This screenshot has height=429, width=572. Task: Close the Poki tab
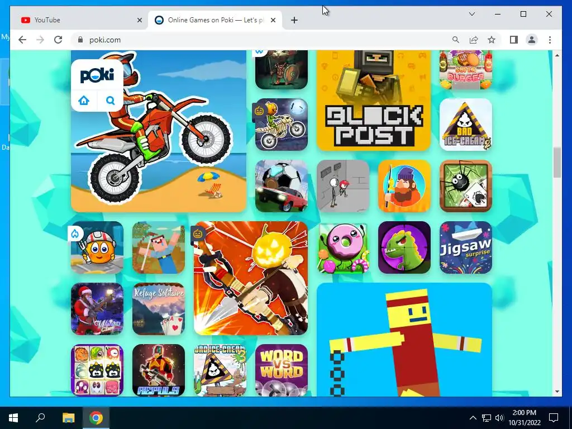pyautogui.click(x=273, y=20)
